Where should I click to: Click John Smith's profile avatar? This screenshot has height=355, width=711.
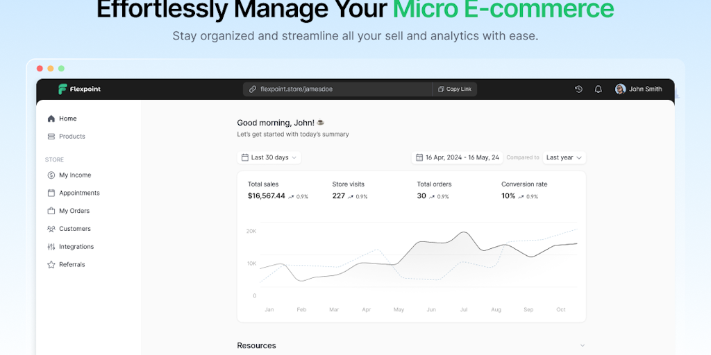(620, 89)
